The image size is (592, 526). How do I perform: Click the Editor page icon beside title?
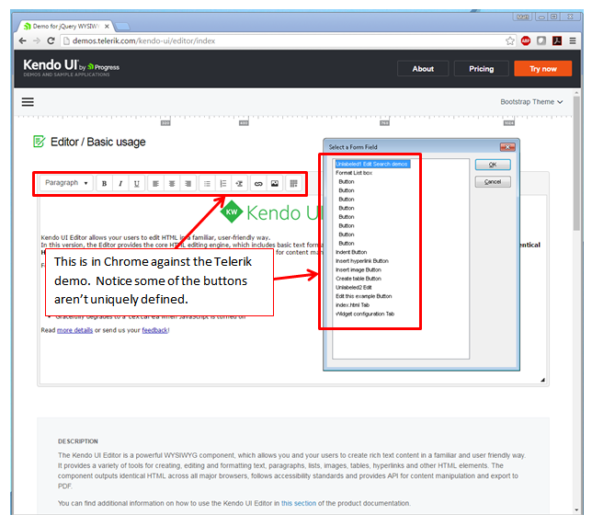tap(39, 142)
